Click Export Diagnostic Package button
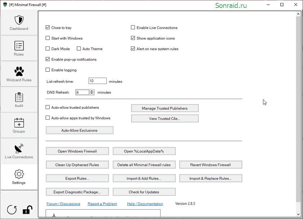This screenshot has height=219, width=303. click(x=77, y=192)
